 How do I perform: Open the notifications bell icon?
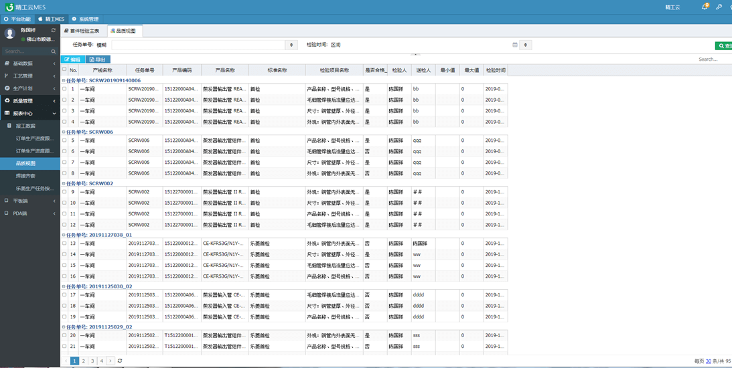pos(704,7)
